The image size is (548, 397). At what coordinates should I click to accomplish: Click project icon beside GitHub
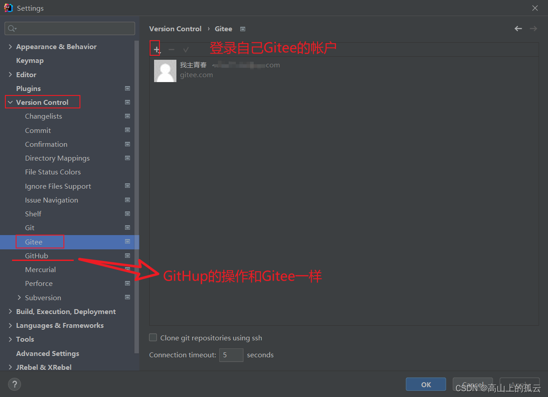127,256
